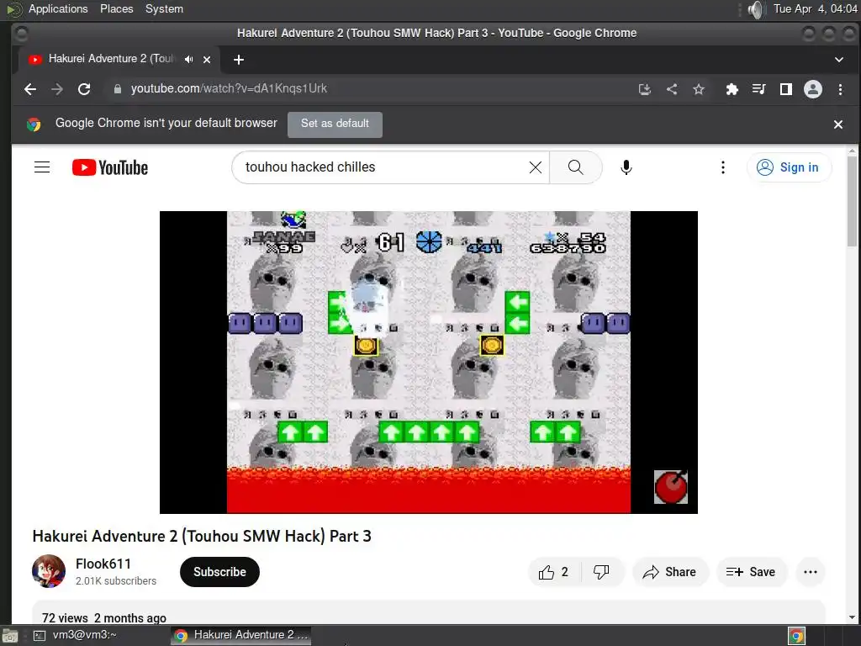Image resolution: width=861 pixels, height=646 pixels.
Task: Dismiss the default browser notification bar
Action: tap(838, 124)
